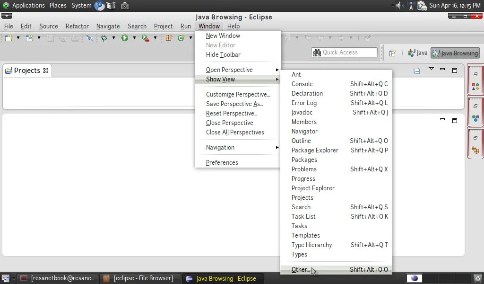
Task: Open the New Java Class dropdown arrow
Action: tap(191, 38)
